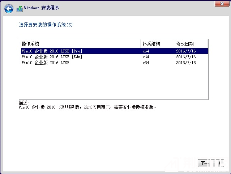Select Win10 企业版 2016 LTSB [Pro] row
This screenshot has height=174, width=231.
point(114,51)
